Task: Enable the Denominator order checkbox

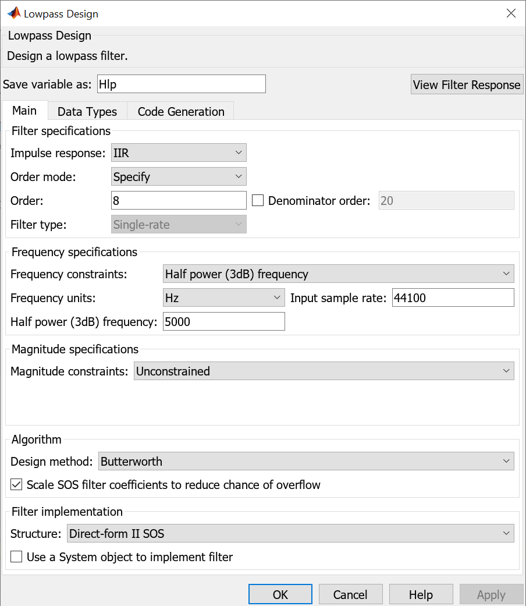Action: (258, 201)
